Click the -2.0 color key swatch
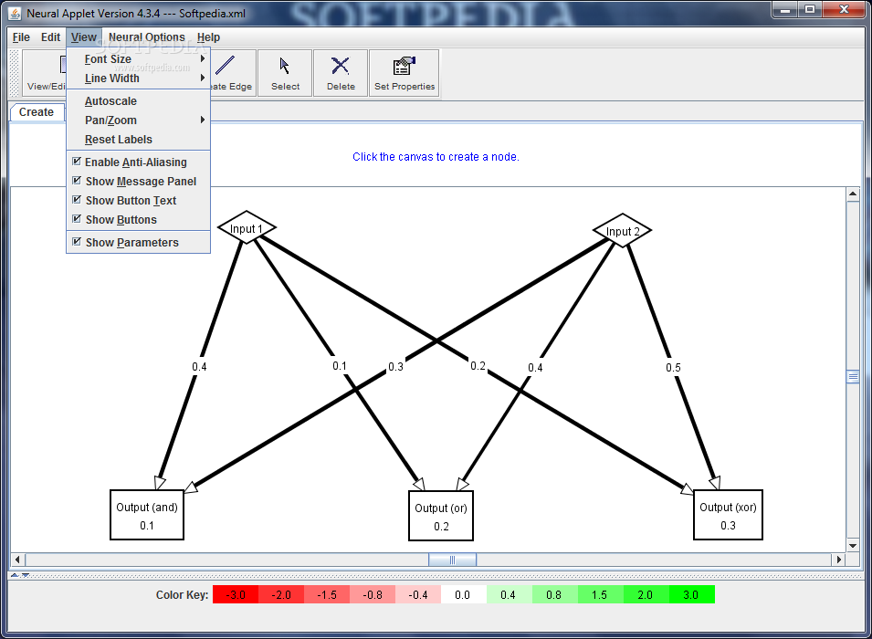 pos(281,594)
